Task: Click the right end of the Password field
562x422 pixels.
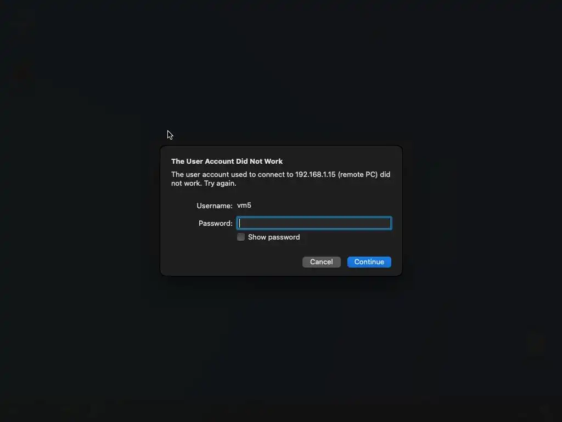Action: point(386,223)
